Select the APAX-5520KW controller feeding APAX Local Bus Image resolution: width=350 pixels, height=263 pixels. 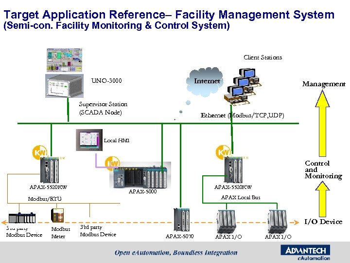tap(233, 170)
